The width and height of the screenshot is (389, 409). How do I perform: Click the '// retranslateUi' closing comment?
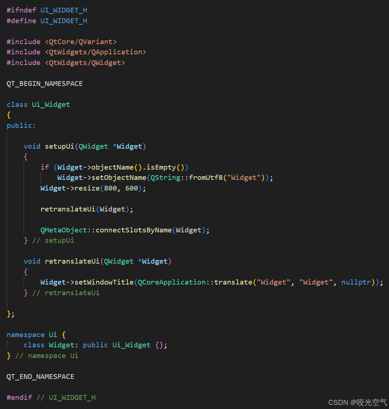(x=66, y=293)
